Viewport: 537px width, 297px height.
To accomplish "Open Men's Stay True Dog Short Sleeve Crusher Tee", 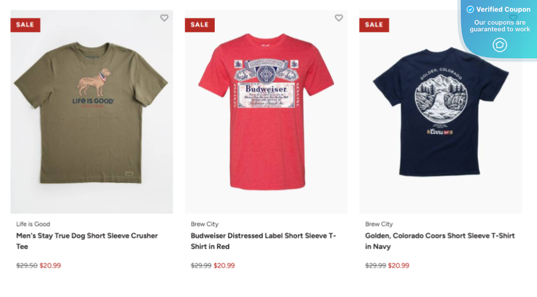I will (87, 241).
